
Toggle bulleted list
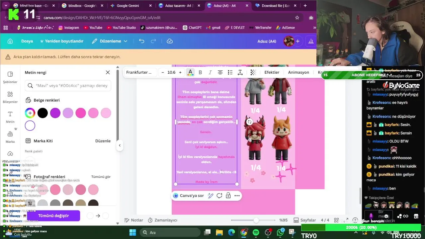point(230,72)
